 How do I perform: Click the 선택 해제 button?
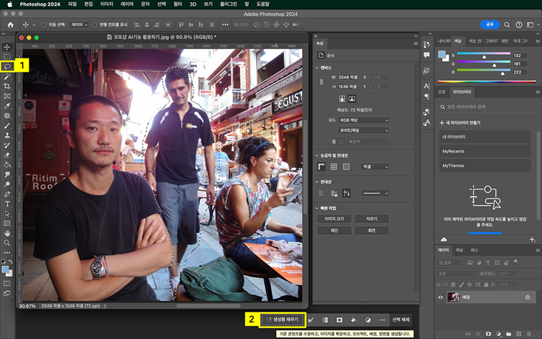(401, 319)
